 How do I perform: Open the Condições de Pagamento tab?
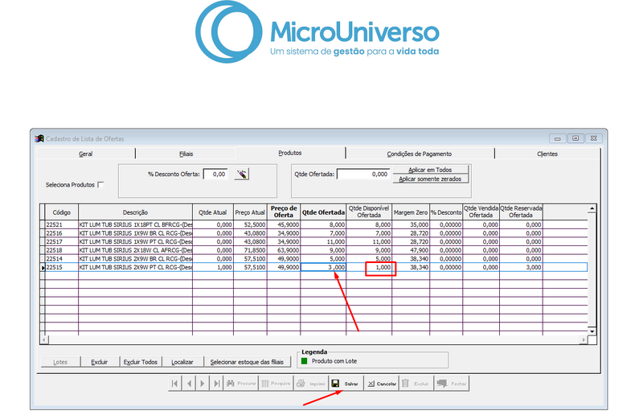pos(419,154)
